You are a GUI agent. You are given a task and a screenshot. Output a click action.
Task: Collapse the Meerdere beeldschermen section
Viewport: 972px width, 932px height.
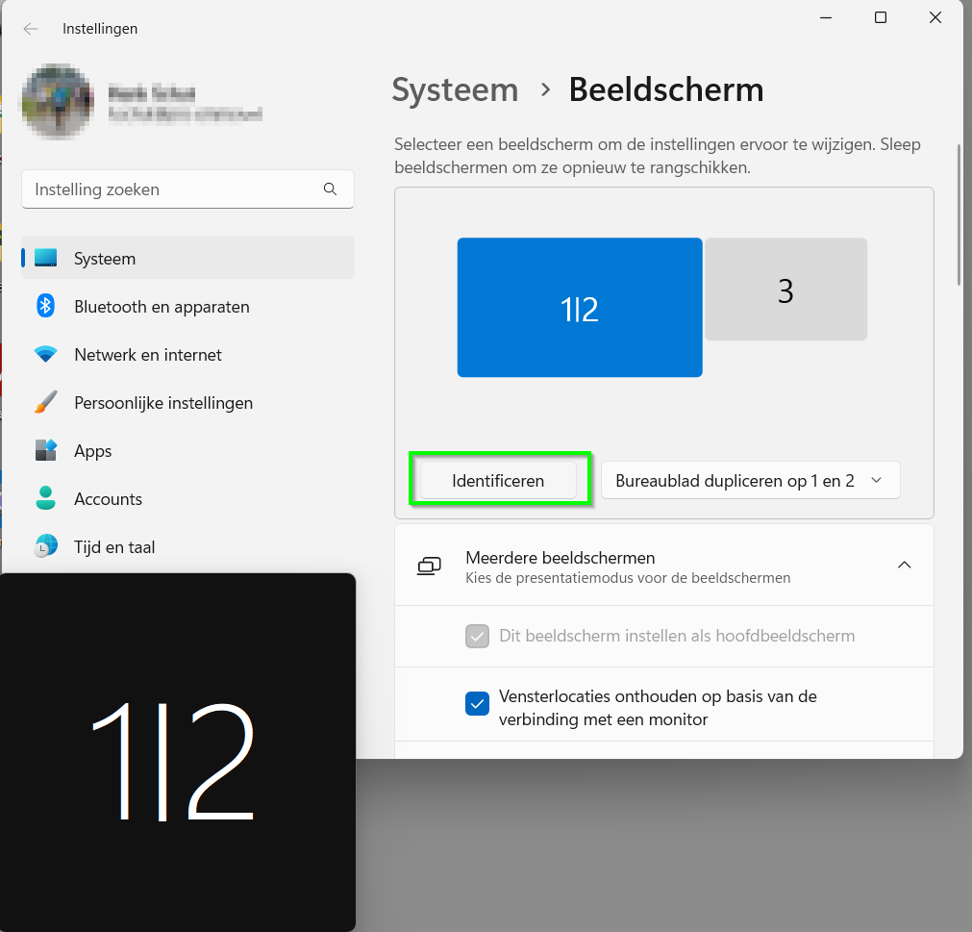[x=904, y=566]
